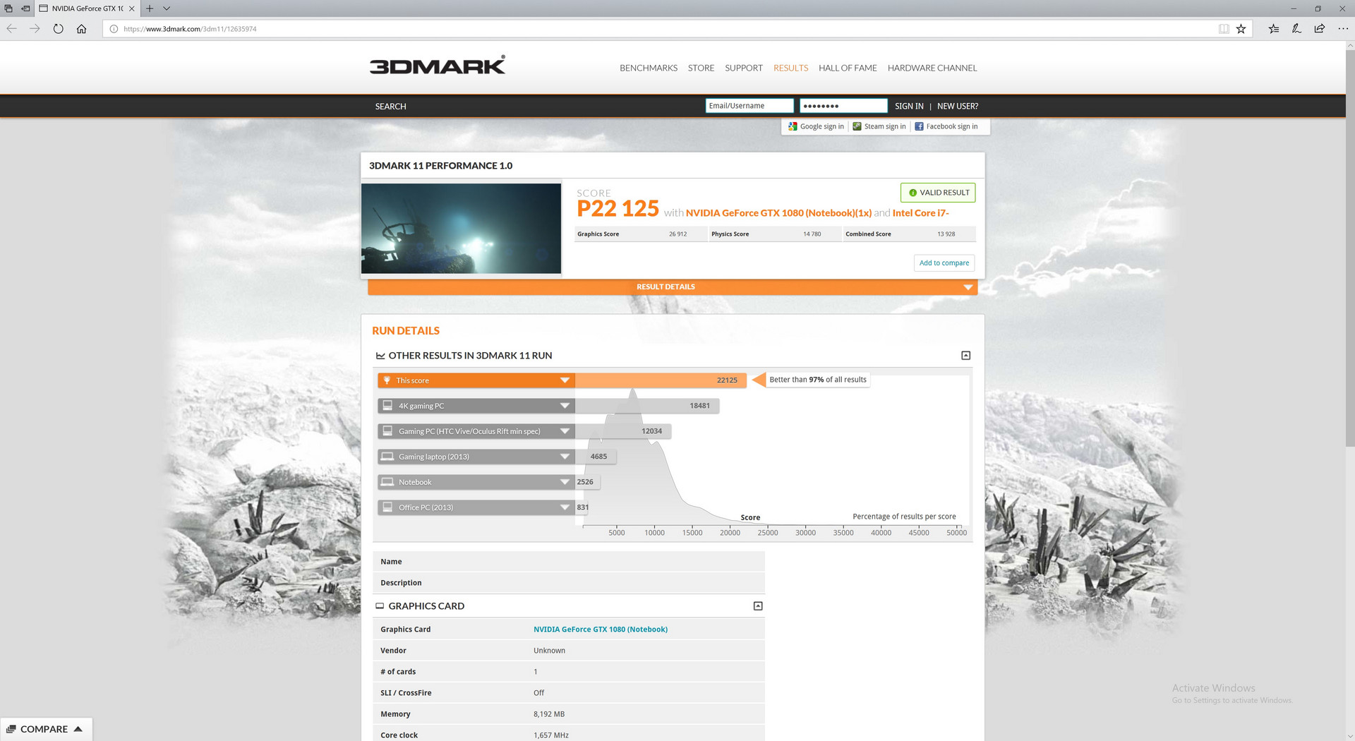Close the NVIDIA GeForce GTX tab
Image resolution: width=1355 pixels, height=741 pixels.
(x=131, y=8)
